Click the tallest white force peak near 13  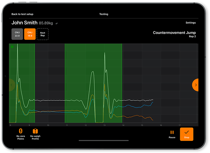pos(105,53)
